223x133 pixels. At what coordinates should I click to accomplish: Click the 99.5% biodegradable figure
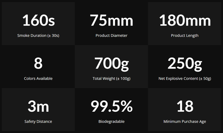click(111, 106)
